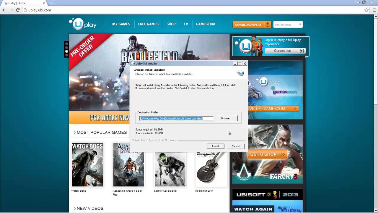378x213 pixels.
Task: Click Cancel in the installer dialog
Action: (236, 146)
